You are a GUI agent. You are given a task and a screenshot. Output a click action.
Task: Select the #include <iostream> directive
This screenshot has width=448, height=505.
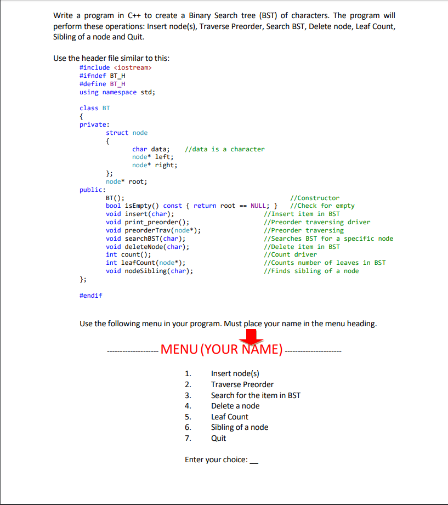point(117,67)
